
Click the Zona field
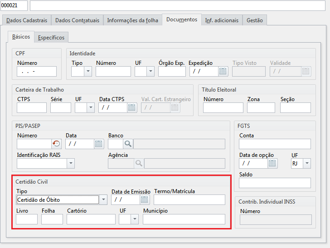[x=261, y=107]
